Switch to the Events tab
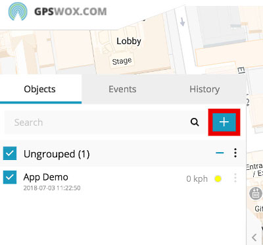The width and height of the screenshot is (263, 245). (x=122, y=89)
